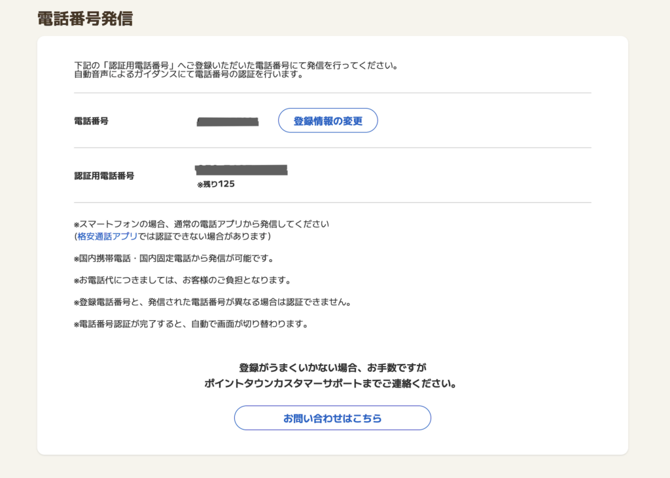This screenshot has height=478, width=670.
Task: Click the ポイントタウンカスタマーサポート text line
Action: [x=332, y=384]
